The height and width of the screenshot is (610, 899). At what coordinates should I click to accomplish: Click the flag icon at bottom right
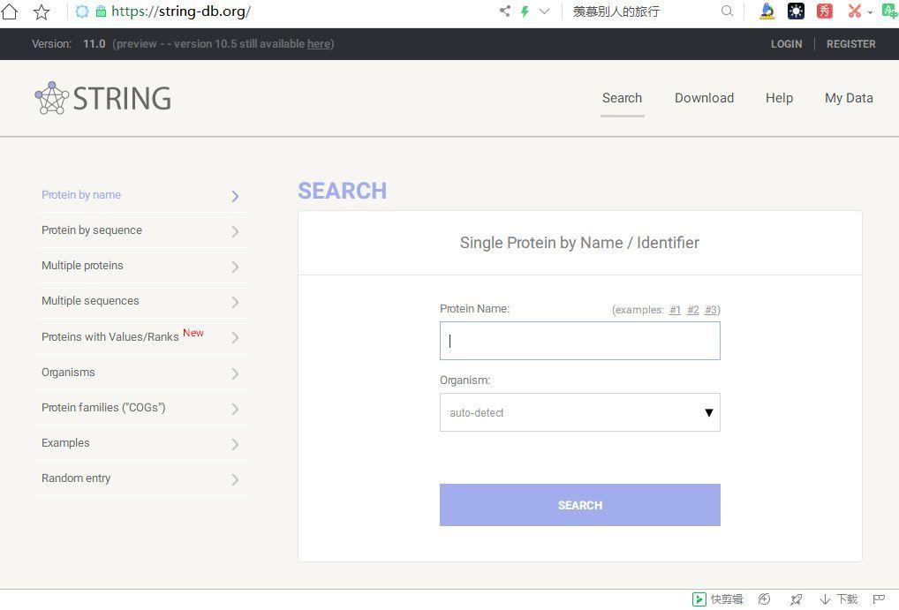point(880,599)
